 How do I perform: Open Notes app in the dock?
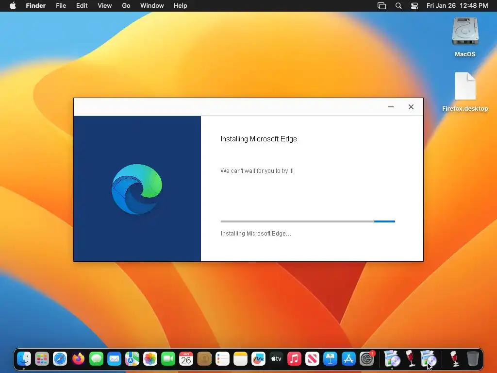click(240, 359)
